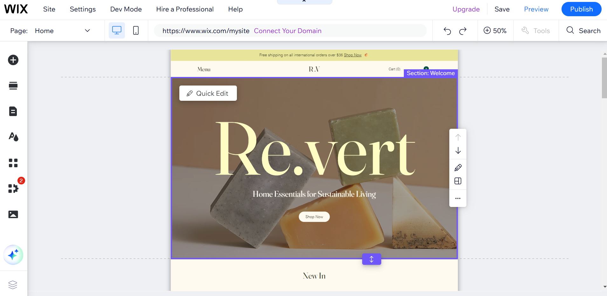Open more section actions
The image size is (607, 296).
pos(458,198)
